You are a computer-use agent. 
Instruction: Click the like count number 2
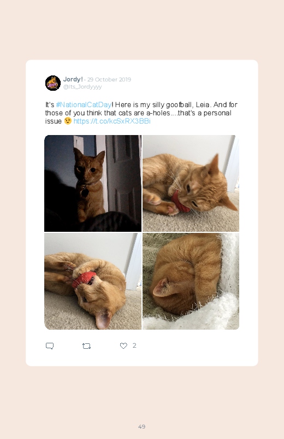pyautogui.click(x=134, y=346)
